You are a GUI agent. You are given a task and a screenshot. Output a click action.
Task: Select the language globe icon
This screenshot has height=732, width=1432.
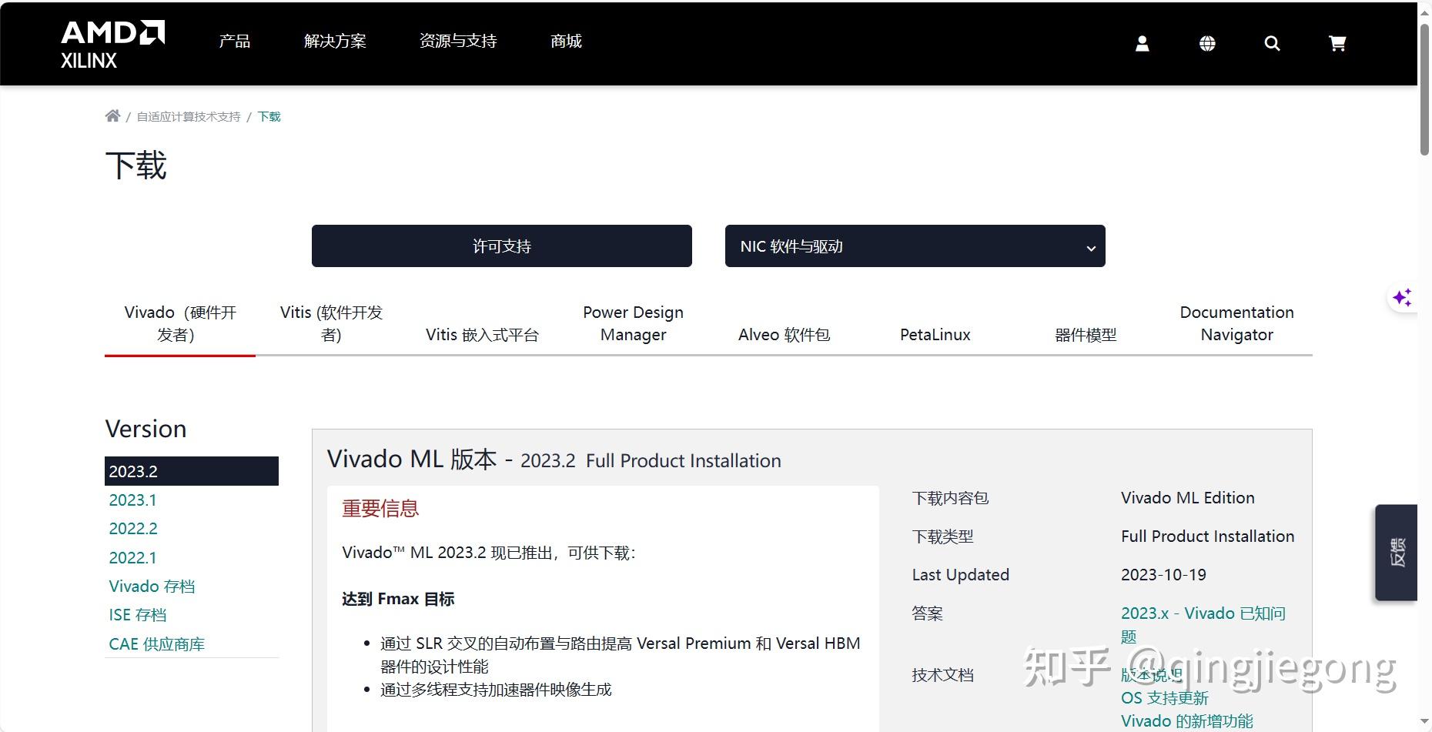click(x=1207, y=43)
